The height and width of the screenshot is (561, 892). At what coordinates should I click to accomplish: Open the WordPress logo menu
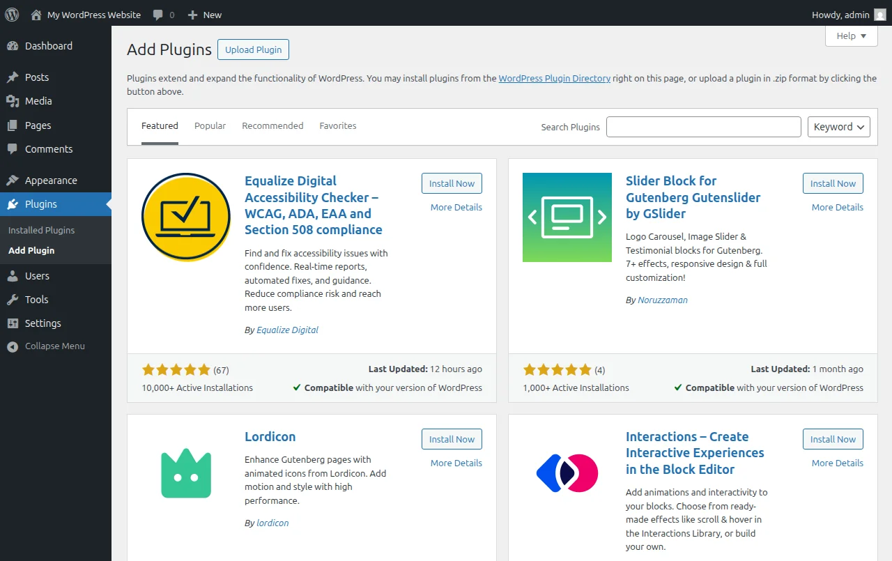click(x=11, y=14)
